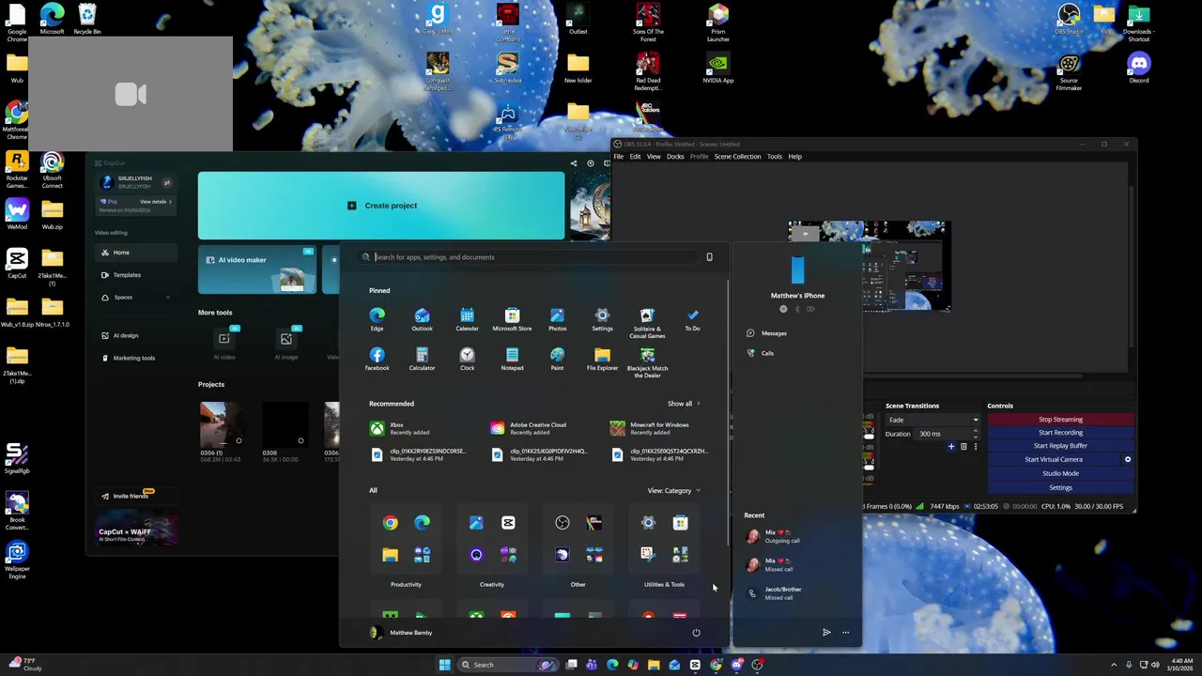Image resolution: width=1202 pixels, height=676 pixels.
Task: Open Creativity app category folder
Action: click(x=492, y=539)
